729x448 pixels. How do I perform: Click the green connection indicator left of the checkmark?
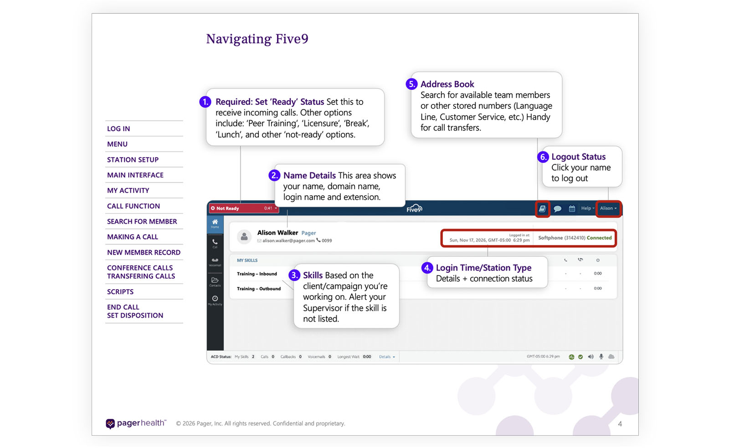tap(571, 357)
